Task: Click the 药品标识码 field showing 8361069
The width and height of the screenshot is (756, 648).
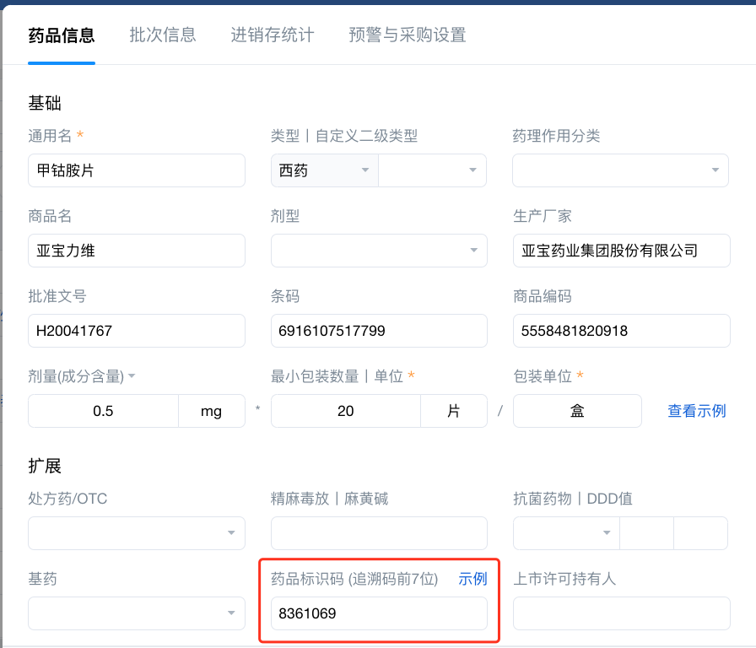Action: pos(379,613)
